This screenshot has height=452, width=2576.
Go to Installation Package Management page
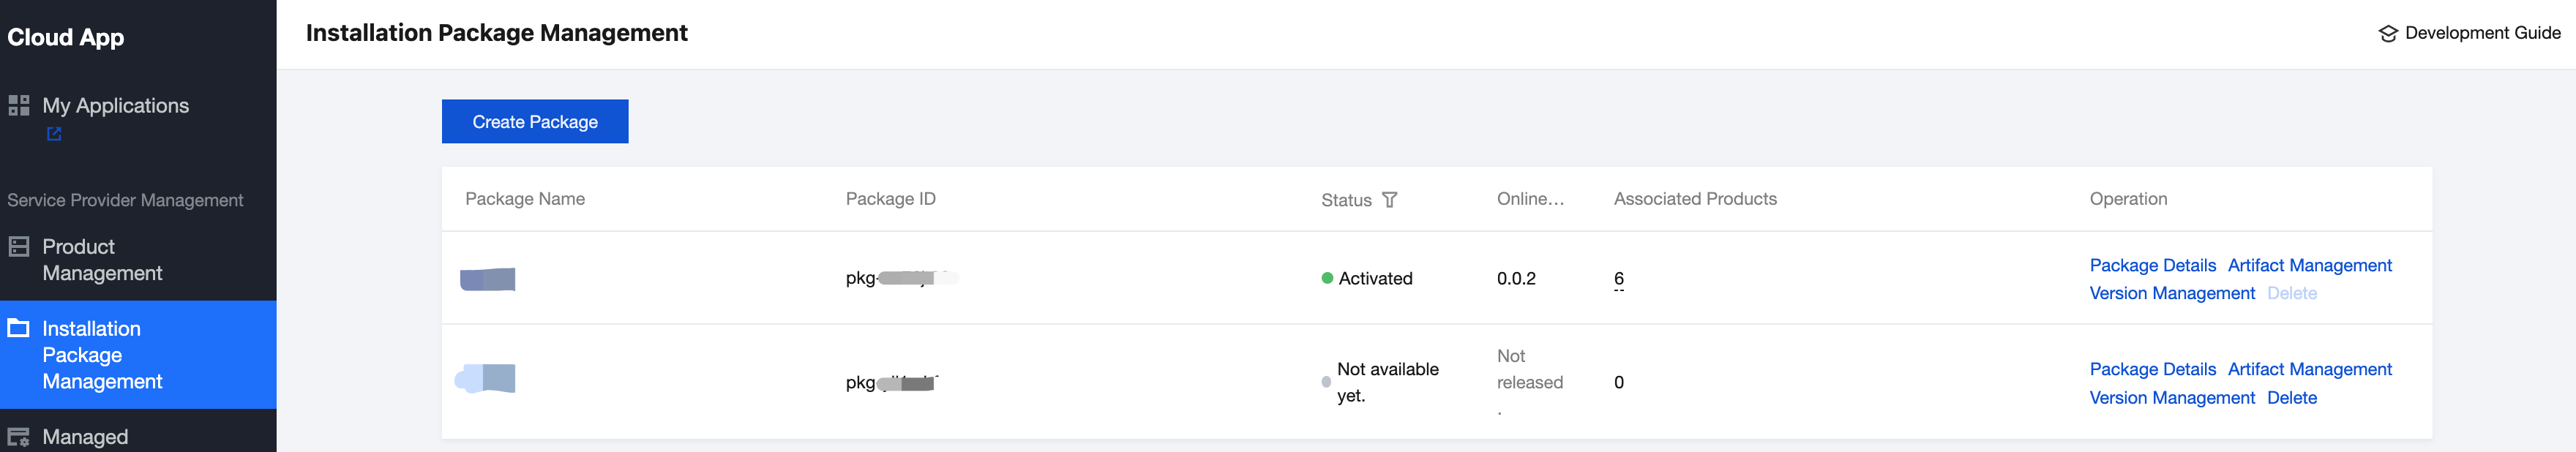(101, 355)
